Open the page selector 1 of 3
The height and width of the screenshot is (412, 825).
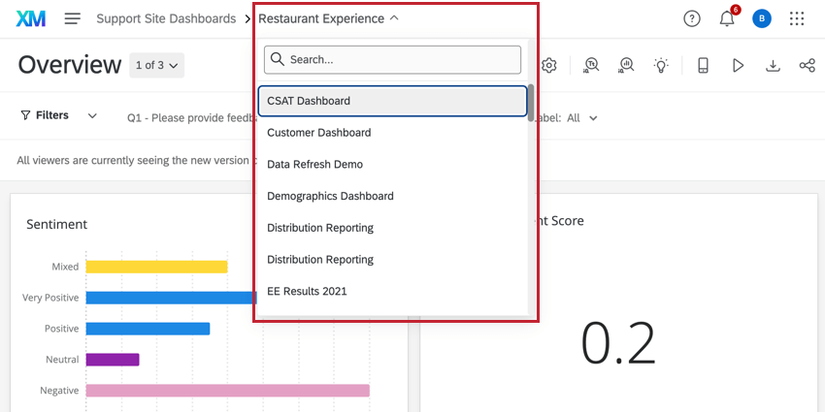pyautogui.click(x=157, y=65)
